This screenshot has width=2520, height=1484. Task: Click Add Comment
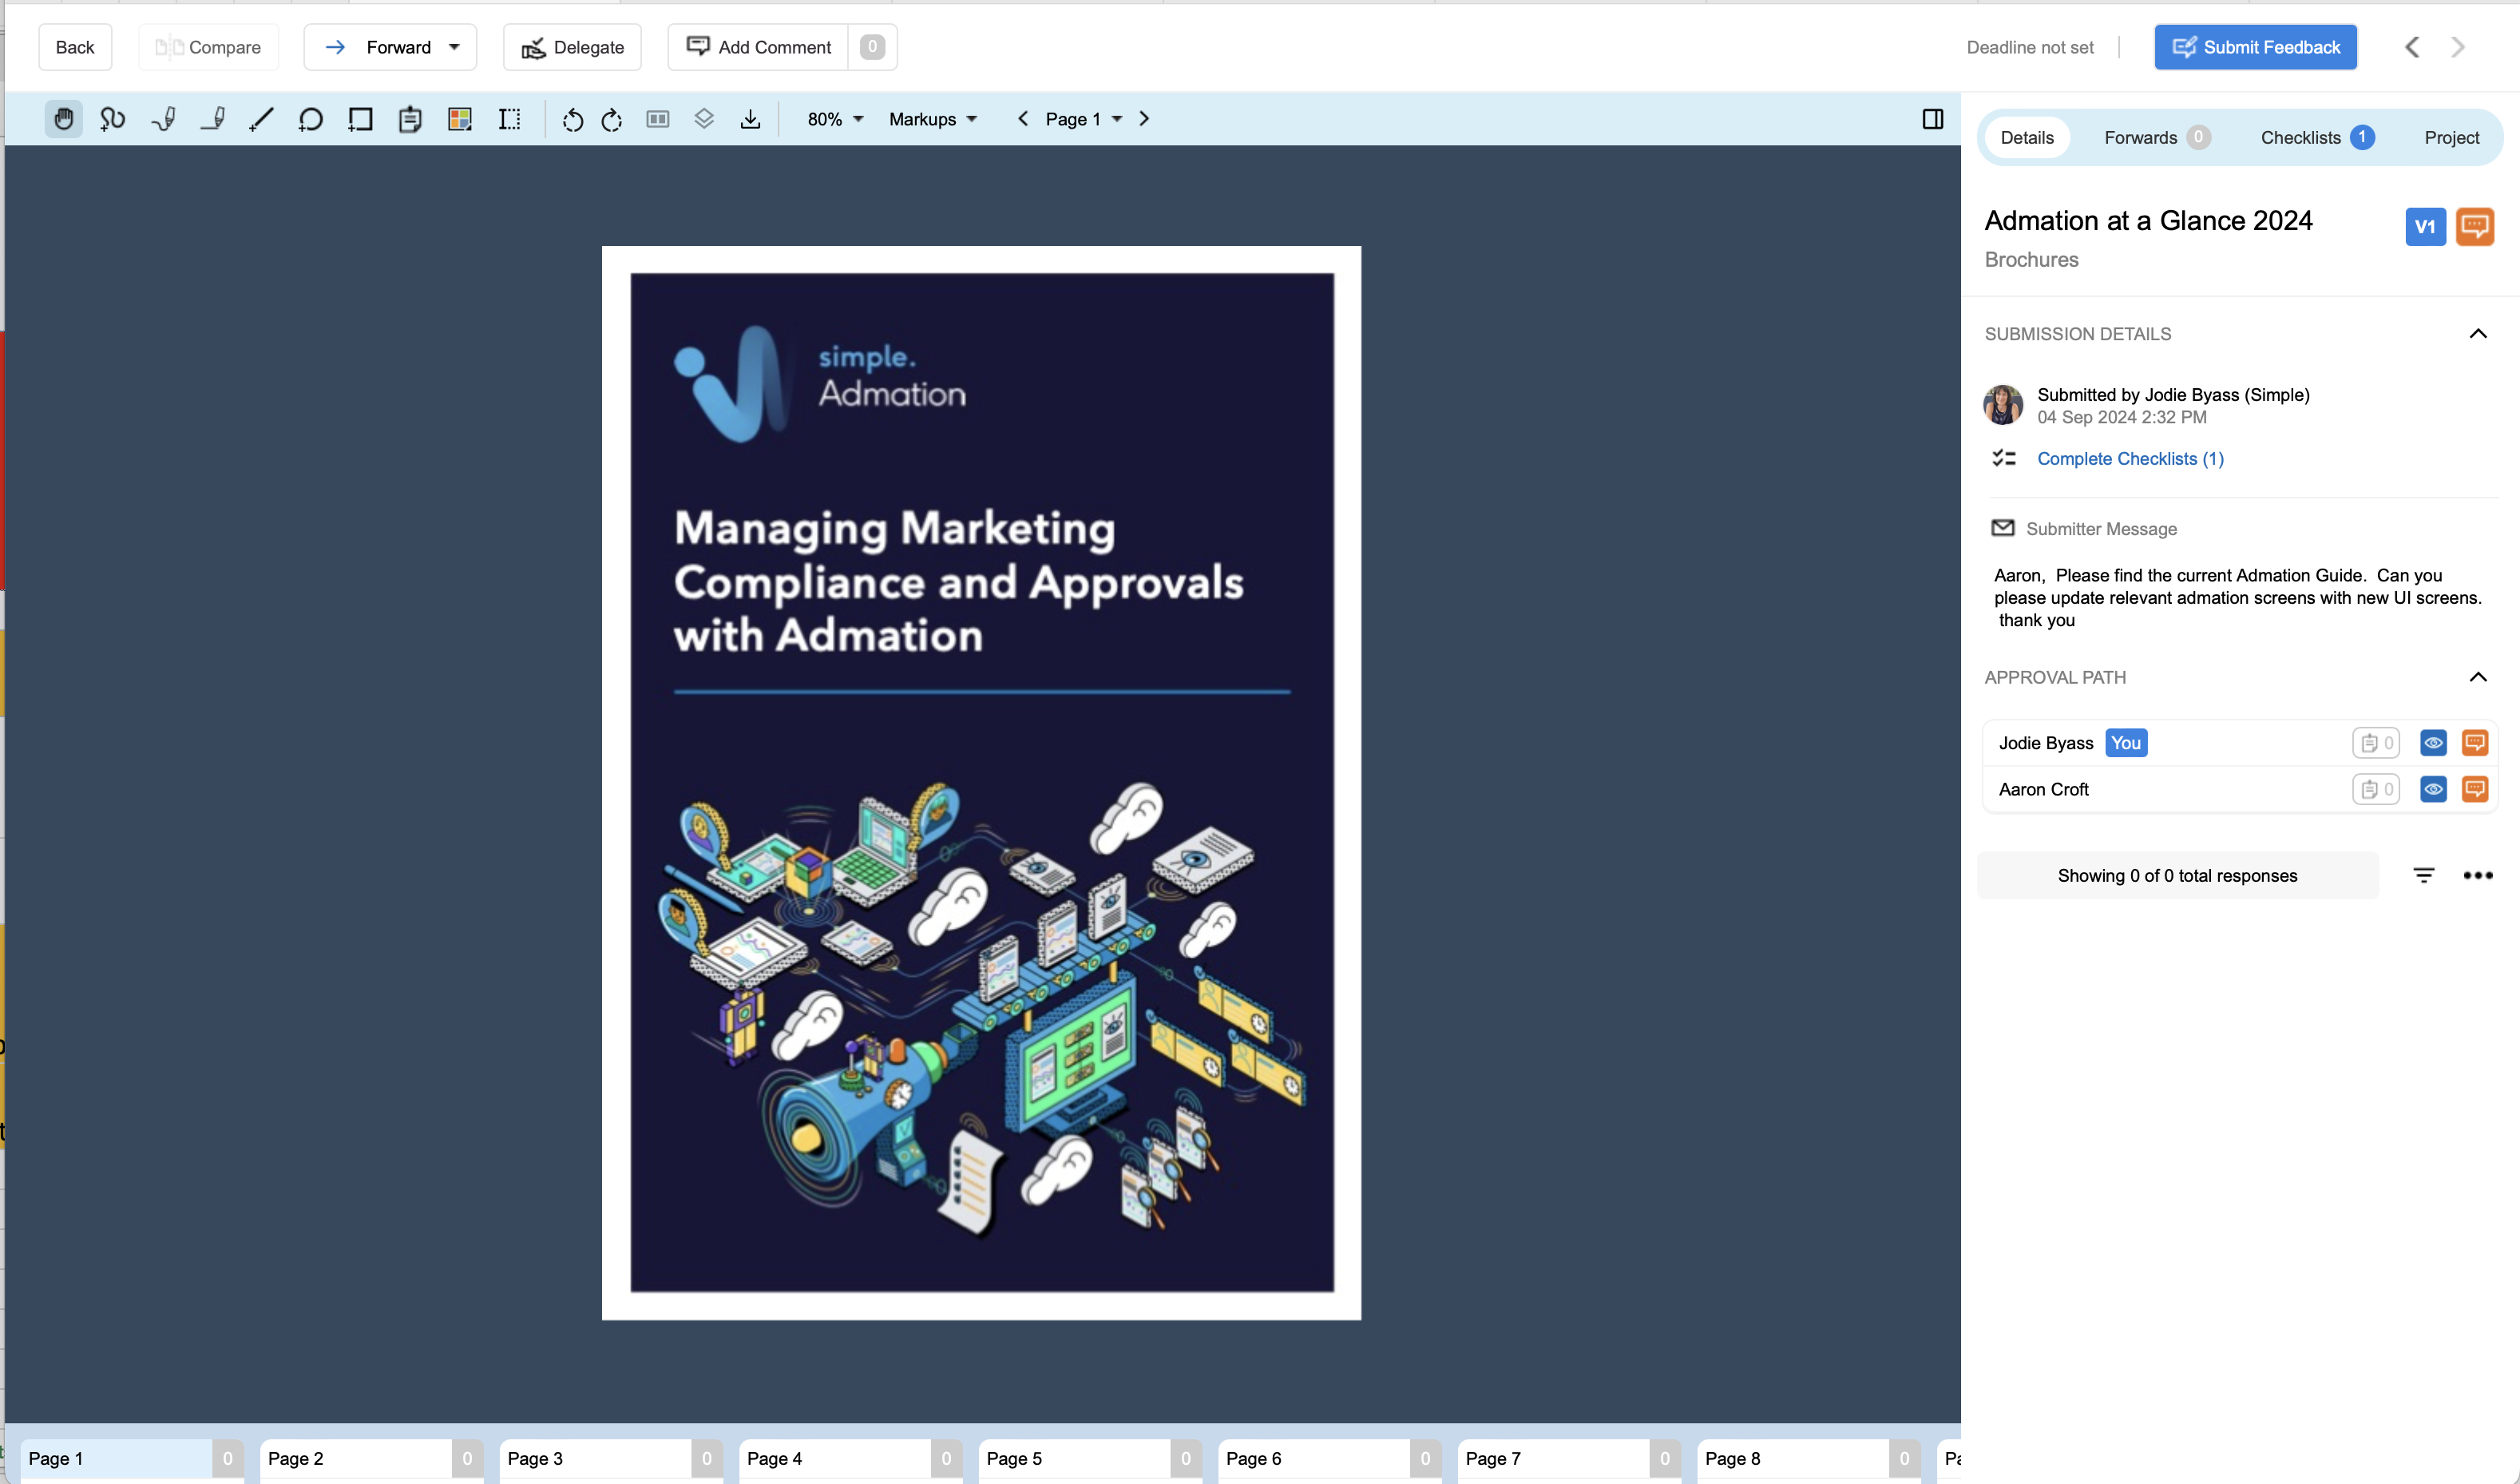click(x=759, y=47)
